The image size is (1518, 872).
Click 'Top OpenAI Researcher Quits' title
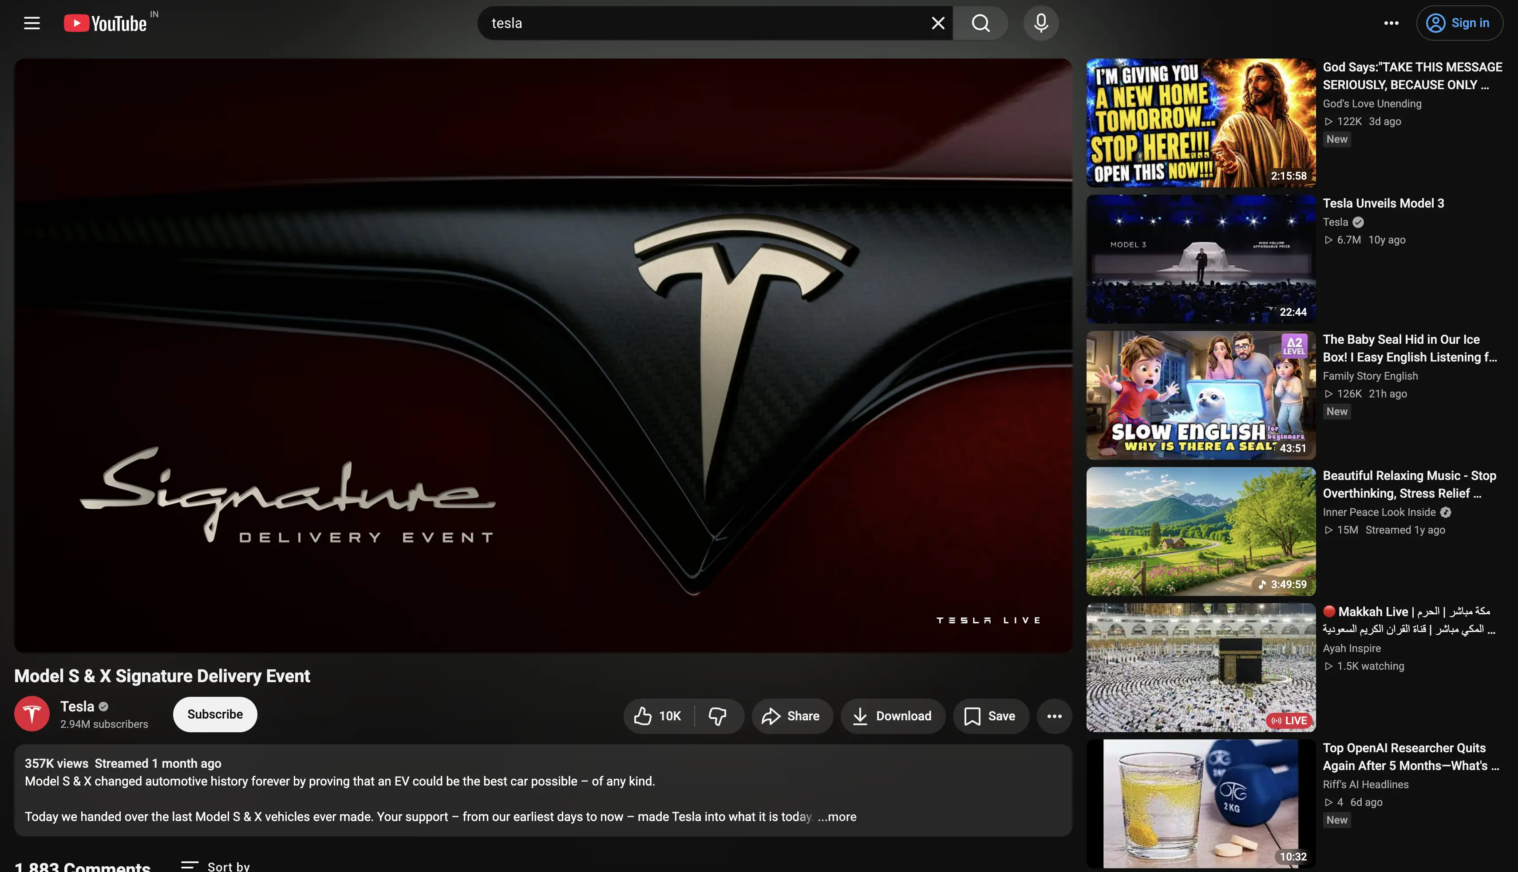pyautogui.click(x=1411, y=757)
